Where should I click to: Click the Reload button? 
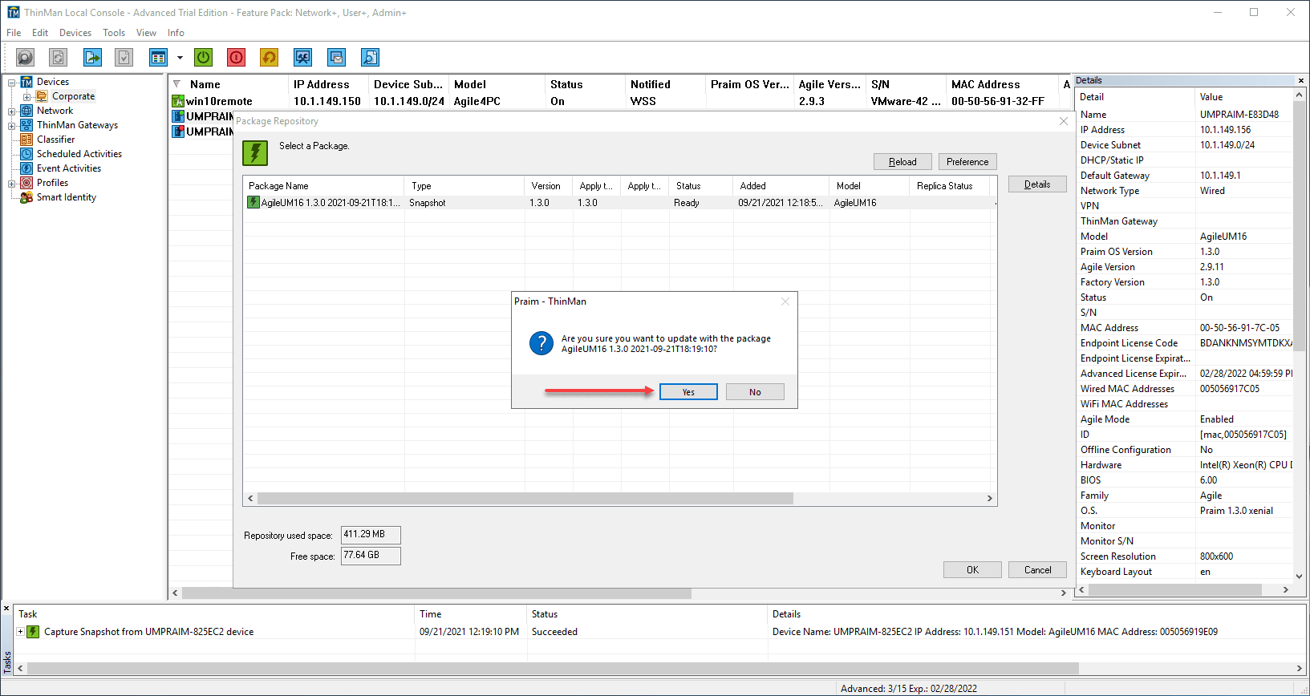click(x=902, y=162)
